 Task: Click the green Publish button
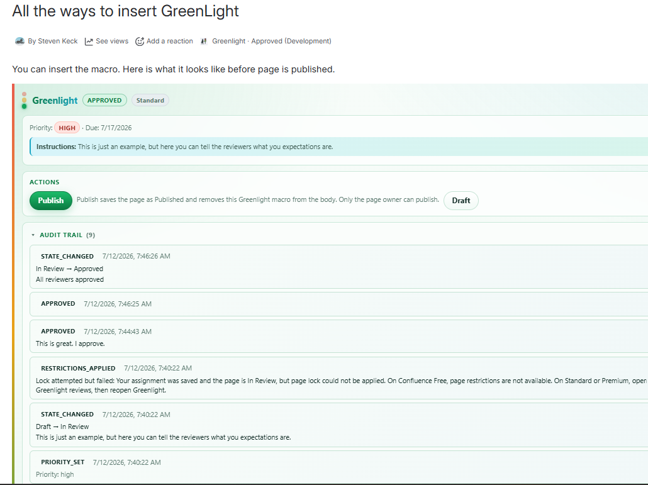click(x=51, y=201)
